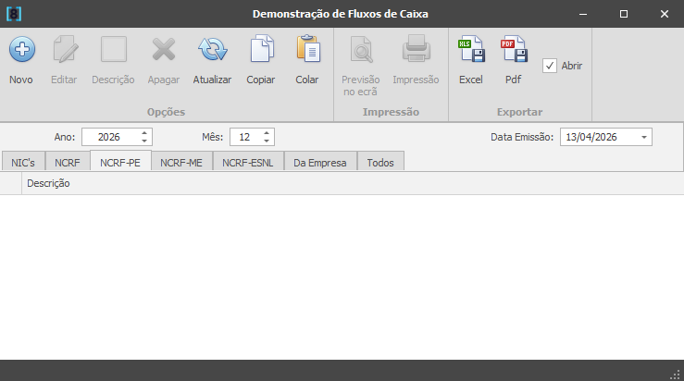Image resolution: width=684 pixels, height=381 pixels.
Task: Click the Impressão printer icon
Action: click(x=416, y=50)
